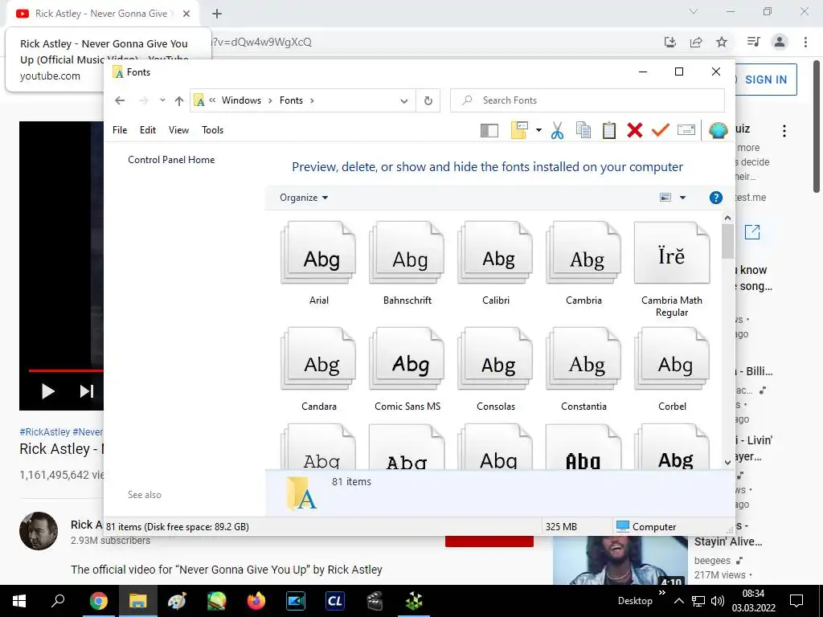Open a new Chrome tab
The image size is (823, 617).
click(x=217, y=14)
